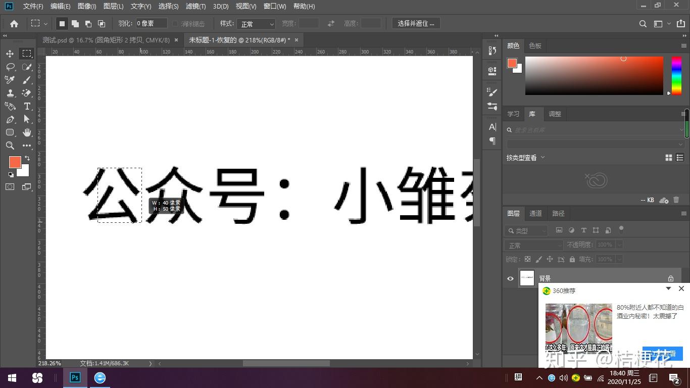Screen dimensions: 690x388
Task: Open the 3D panel icon in dock
Action: pos(492,71)
